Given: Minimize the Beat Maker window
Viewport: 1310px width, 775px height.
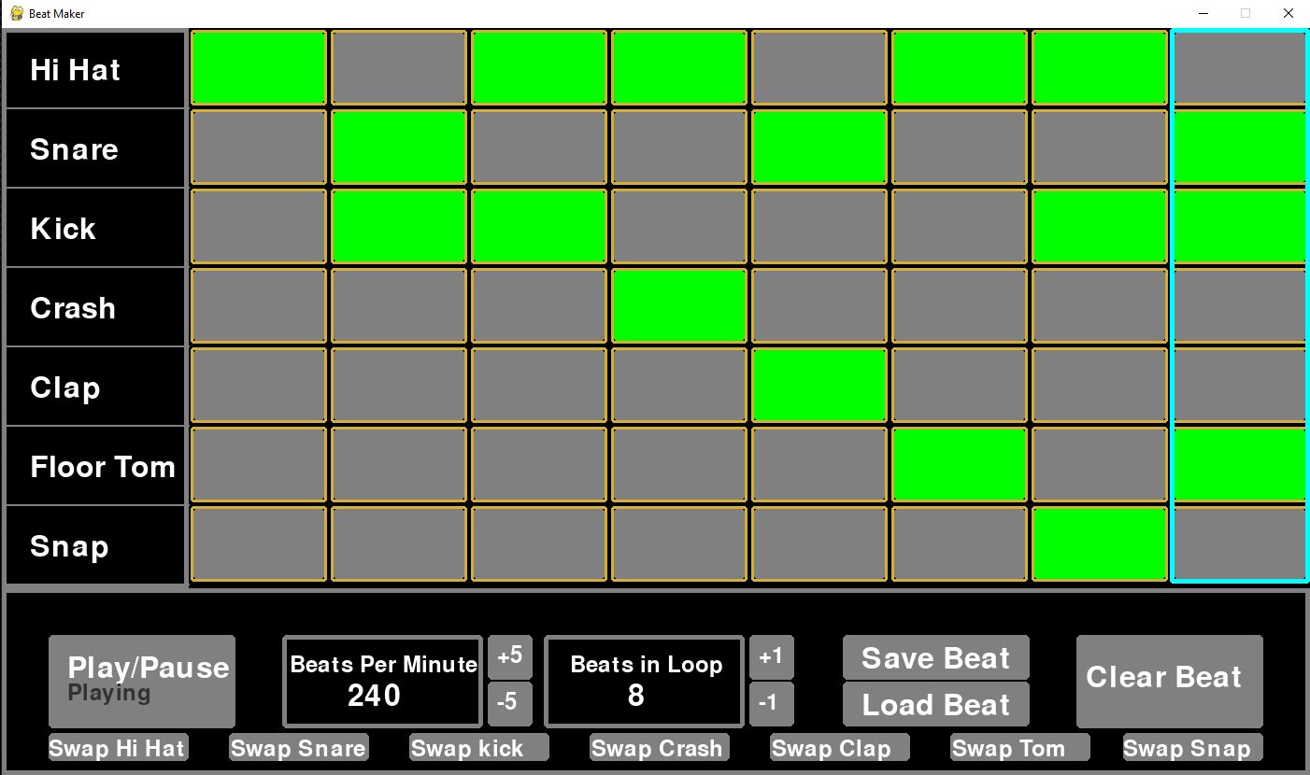Looking at the screenshot, I should 1203,13.
